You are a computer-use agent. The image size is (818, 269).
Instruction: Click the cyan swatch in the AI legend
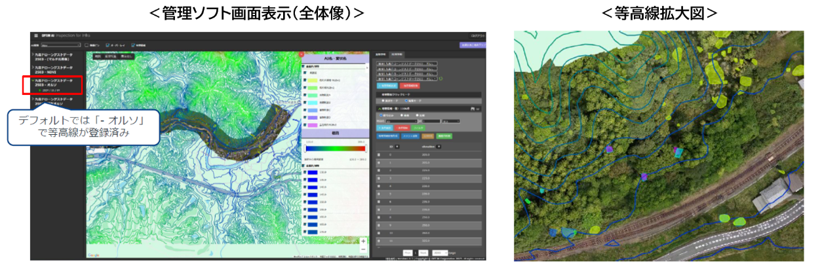tap(313, 102)
